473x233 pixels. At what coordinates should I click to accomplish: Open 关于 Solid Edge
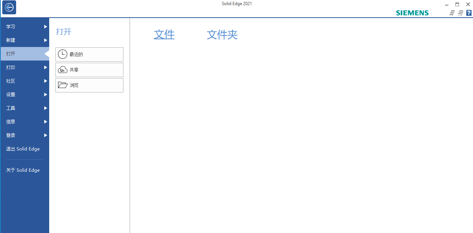(x=25, y=170)
